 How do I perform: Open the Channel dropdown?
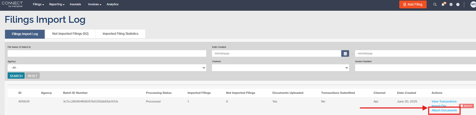[x=281, y=68]
